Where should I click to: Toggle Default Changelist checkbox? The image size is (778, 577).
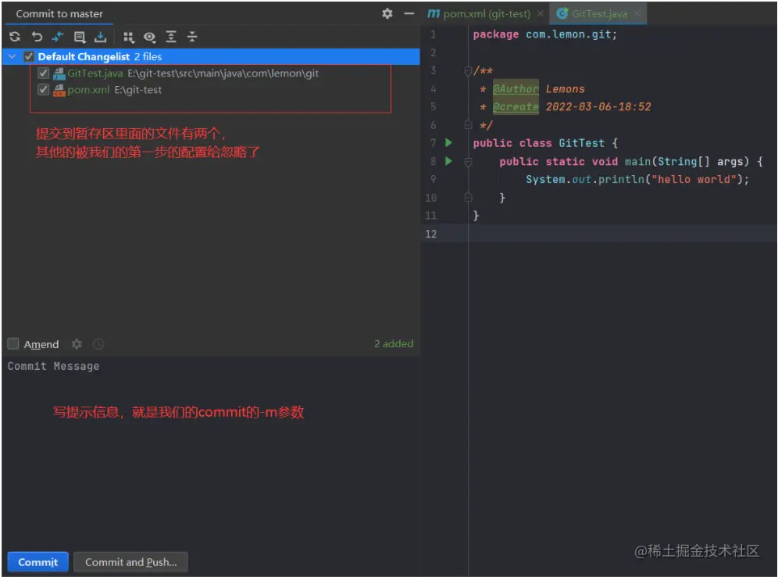click(29, 56)
